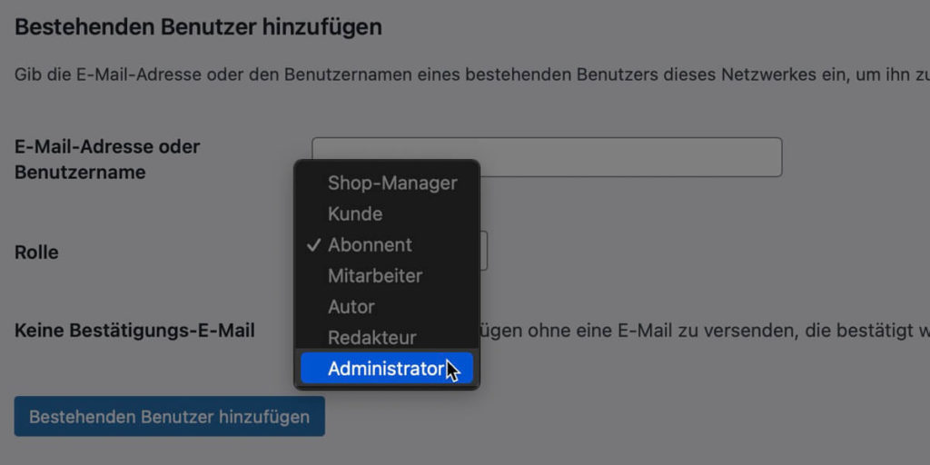Choose Autor from the role list
The width and height of the screenshot is (930, 465).
[351, 307]
